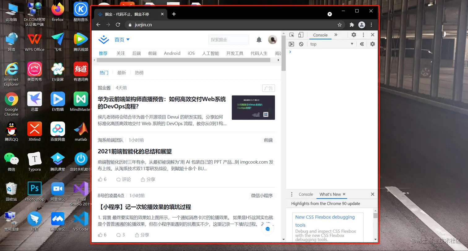Sort articles by 最新

[x=122, y=73]
